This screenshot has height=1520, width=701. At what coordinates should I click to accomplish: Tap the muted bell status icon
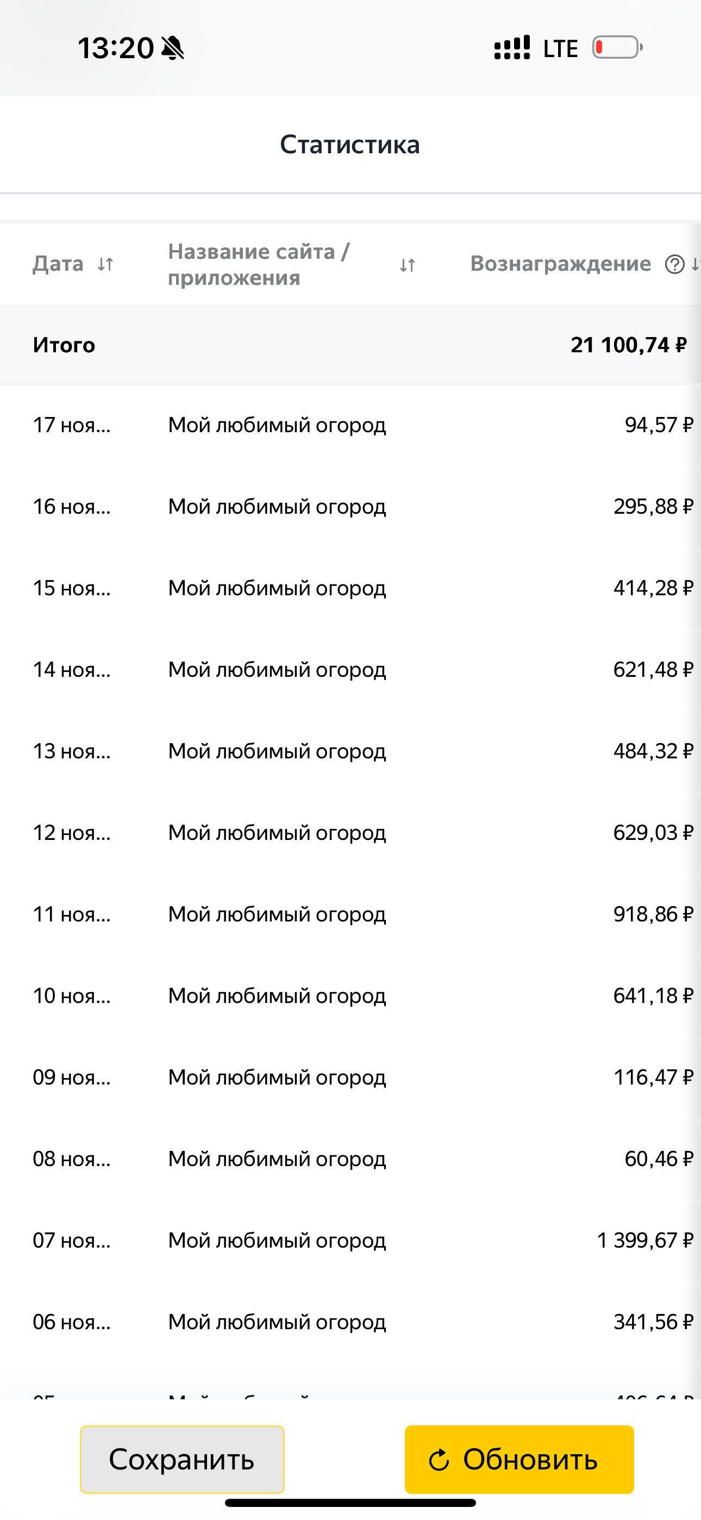point(172,48)
